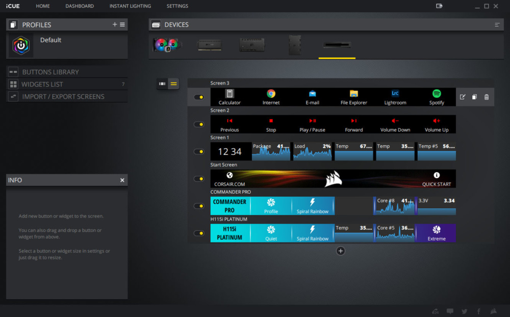Toggle the COMMANDER PRO screen switch

point(199,206)
